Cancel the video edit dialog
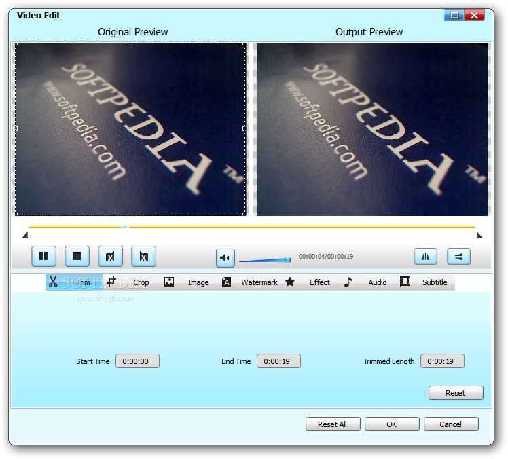The height and width of the screenshot is (459, 508). tap(451, 424)
